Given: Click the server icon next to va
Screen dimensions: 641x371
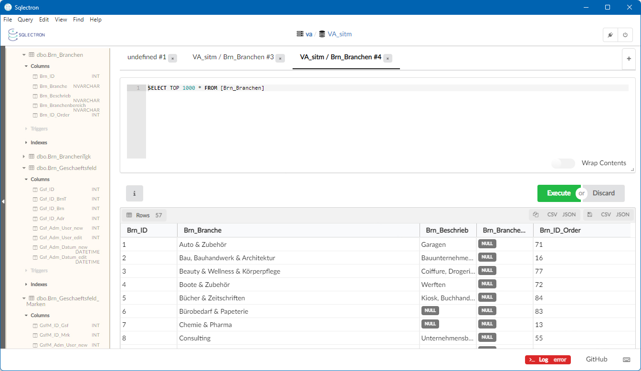Looking at the screenshot, I should (300, 34).
